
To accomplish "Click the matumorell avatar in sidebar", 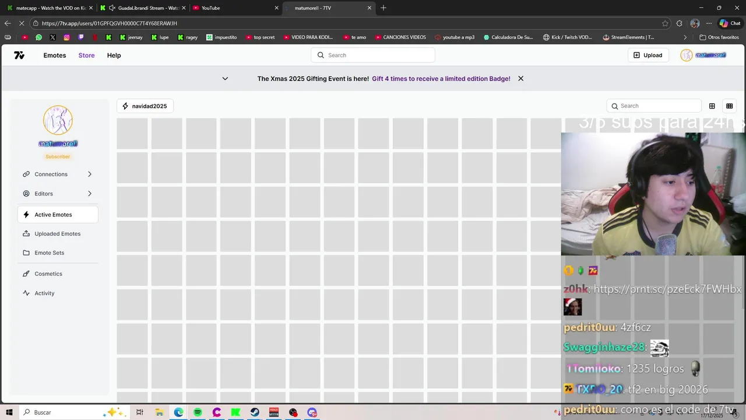I will (58, 120).
